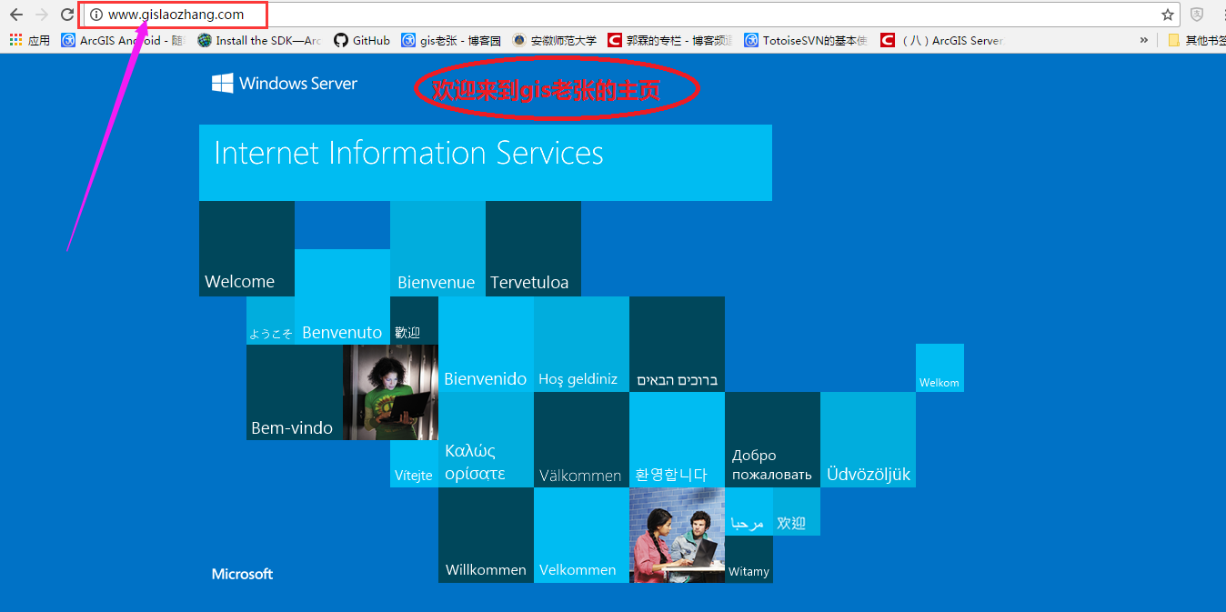Click the Arabic مرحبا tile
This screenshot has width=1226, height=612.
pyautogui.click(x=749, y=511)
